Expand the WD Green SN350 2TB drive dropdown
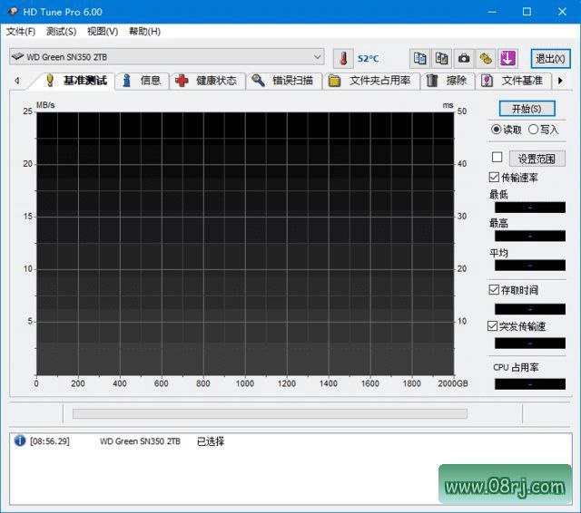 [317, 57]
